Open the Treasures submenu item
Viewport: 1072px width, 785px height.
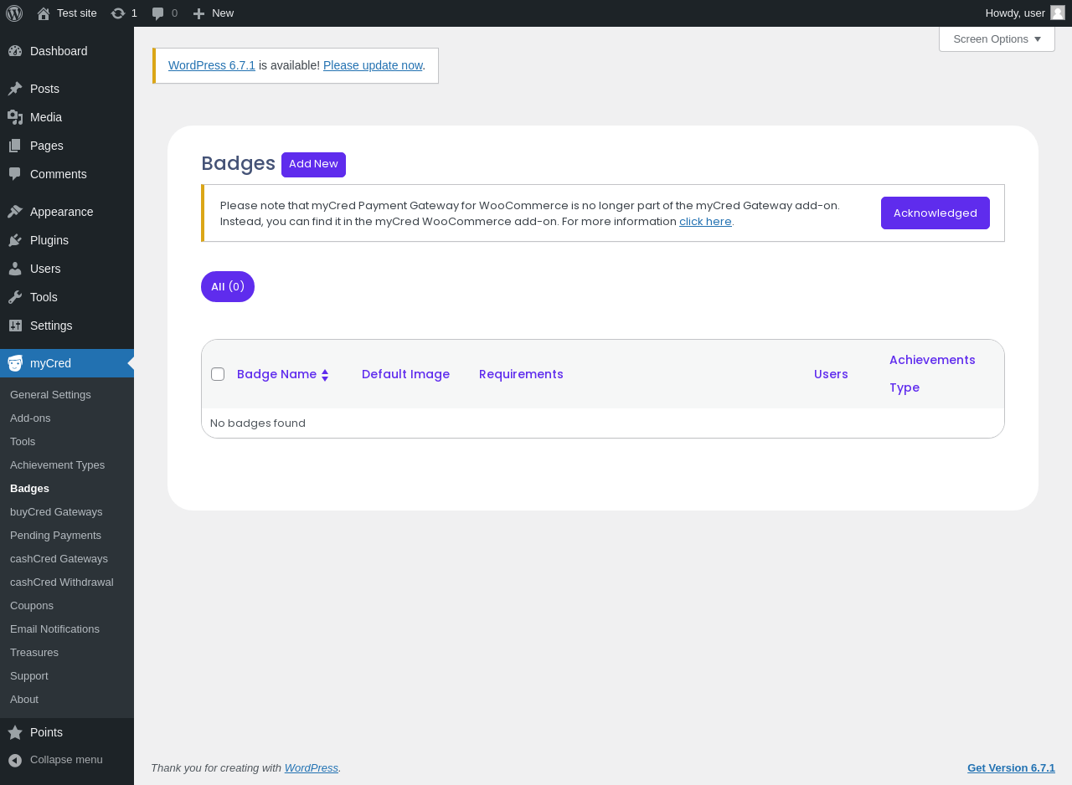pos(34,652)
